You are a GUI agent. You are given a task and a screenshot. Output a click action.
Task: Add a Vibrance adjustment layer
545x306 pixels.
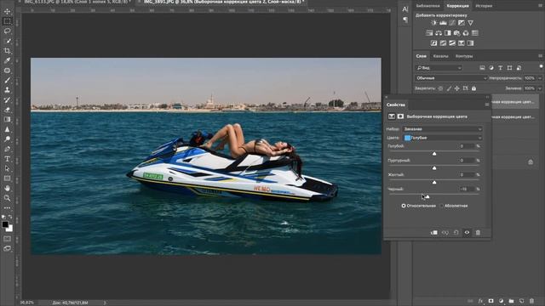tap(470, 23)
